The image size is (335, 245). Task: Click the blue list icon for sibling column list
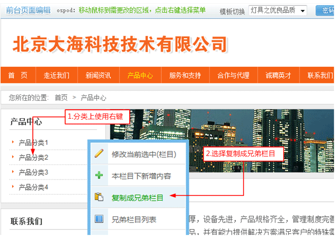pyautogui.click(x=99, y=218)
